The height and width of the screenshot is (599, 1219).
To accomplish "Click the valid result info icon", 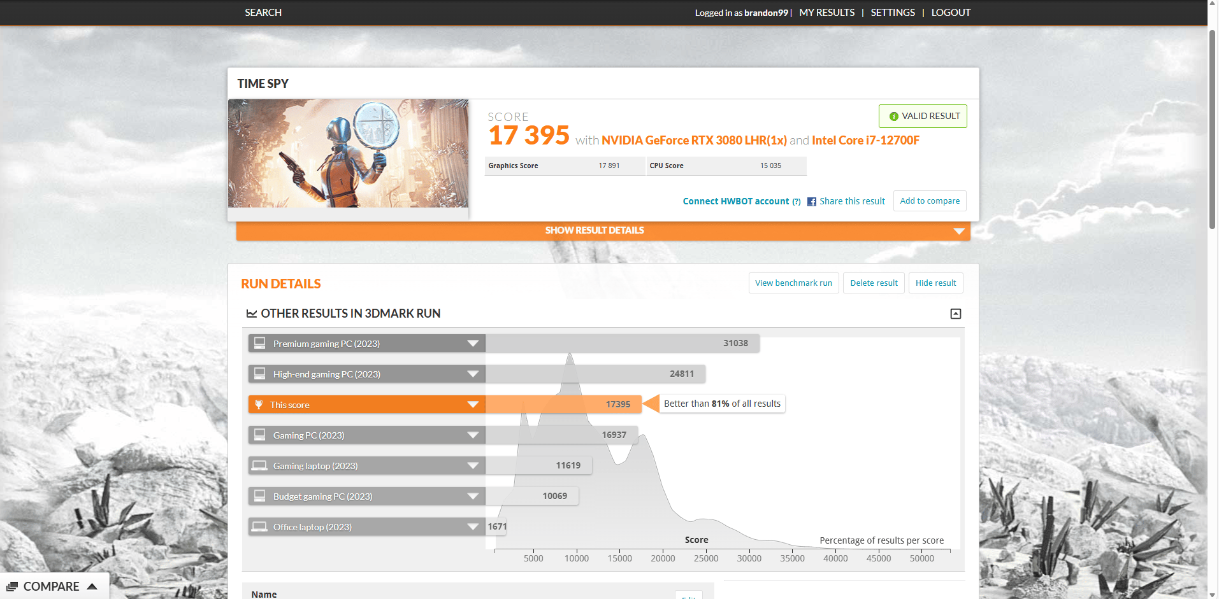I will (x=894, y=116).
